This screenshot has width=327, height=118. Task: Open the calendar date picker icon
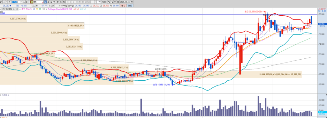point(132,2)
